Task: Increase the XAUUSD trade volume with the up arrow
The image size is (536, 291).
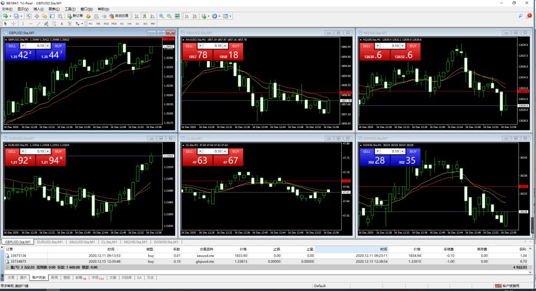Action: point(225,46)
